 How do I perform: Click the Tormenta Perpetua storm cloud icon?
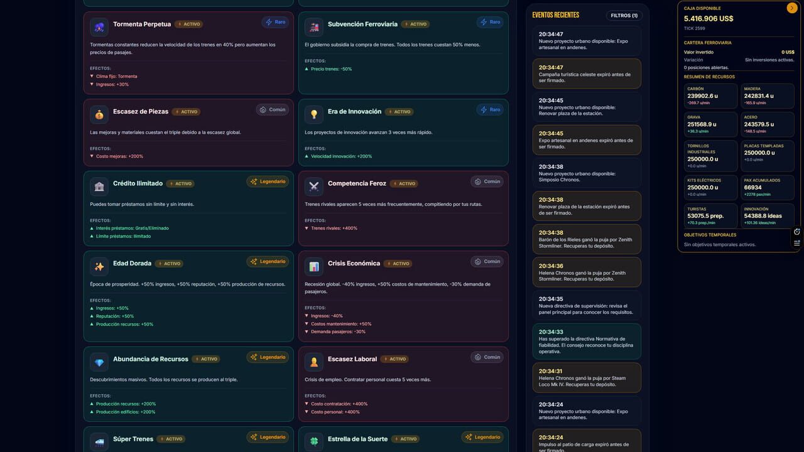99,27
